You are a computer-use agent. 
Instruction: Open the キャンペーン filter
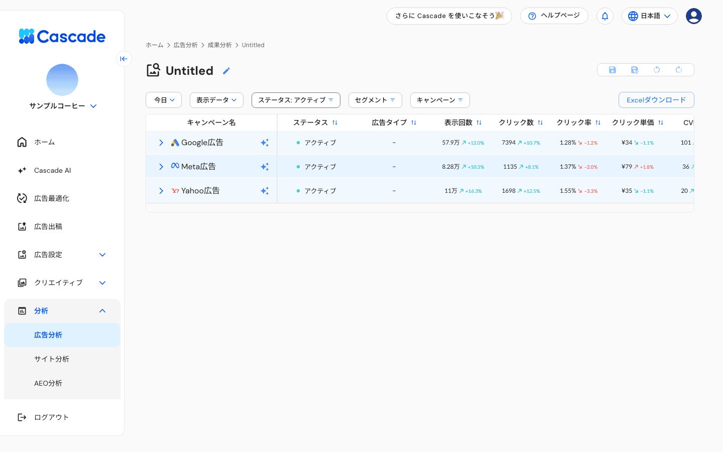click(440, 100)
